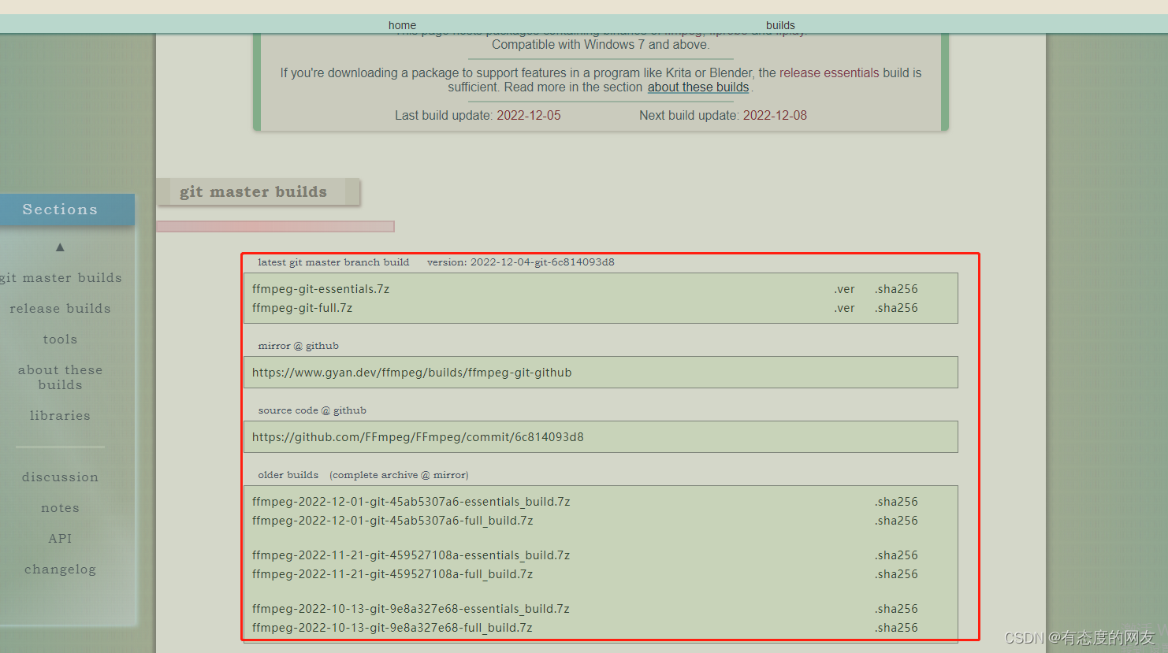This screenshot has width=1168, height=653.
Task: Select the next build update date 2022-12-08
Action: pyautogui.click(x=775, y=115)
